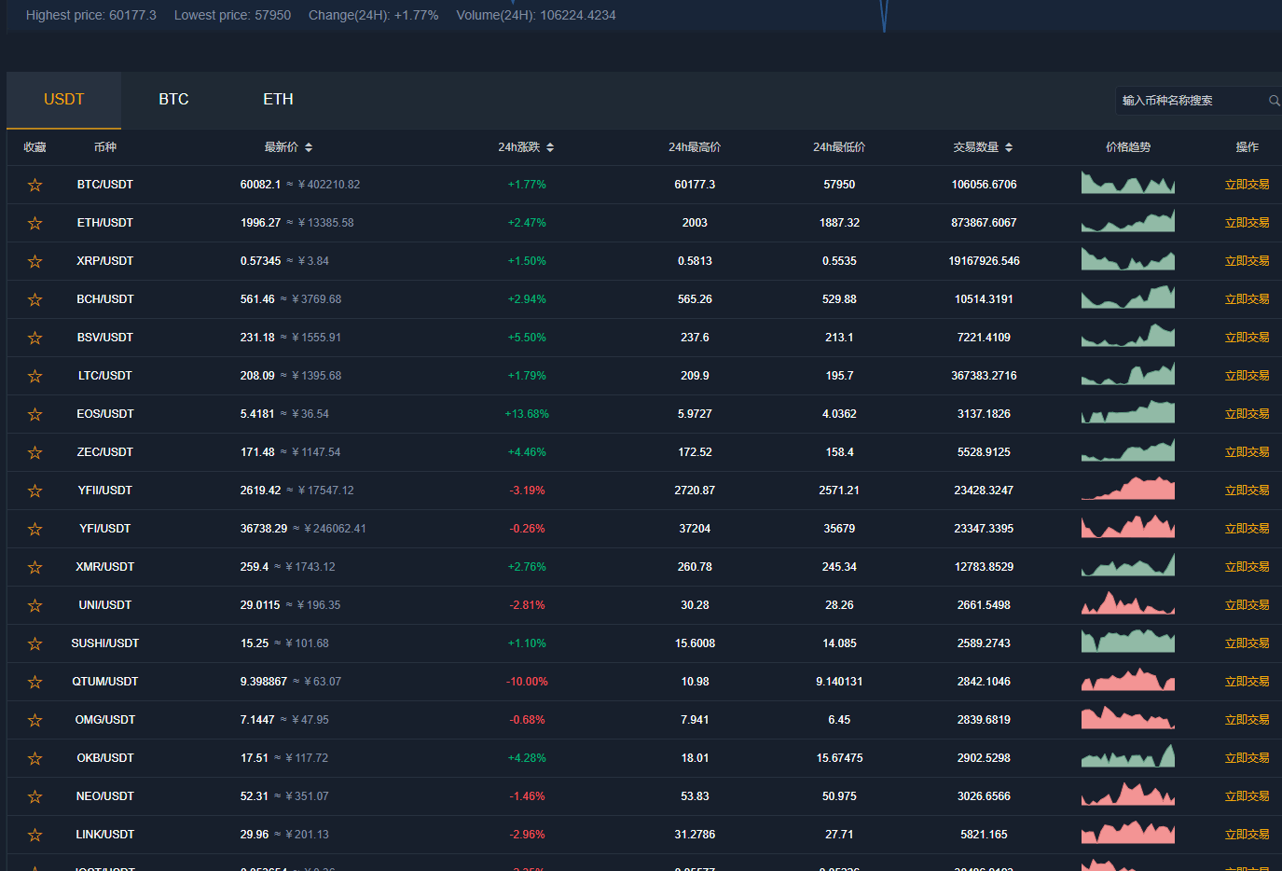Favorite the BTC/USDT pair star
Screen dimensions: 1282x871
point(34,185)
